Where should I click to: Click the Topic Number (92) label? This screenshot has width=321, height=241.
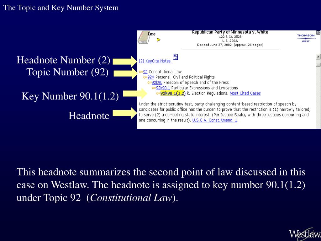[68, 72]
